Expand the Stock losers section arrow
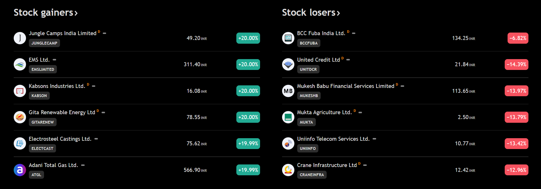The width and height of the screenshot is (541, 189). click(338, 13)
